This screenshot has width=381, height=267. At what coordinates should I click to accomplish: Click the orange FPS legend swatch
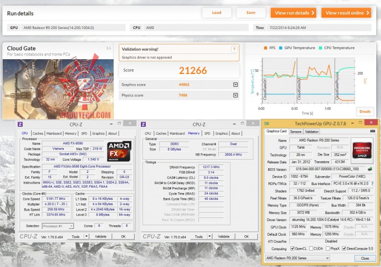265,48
